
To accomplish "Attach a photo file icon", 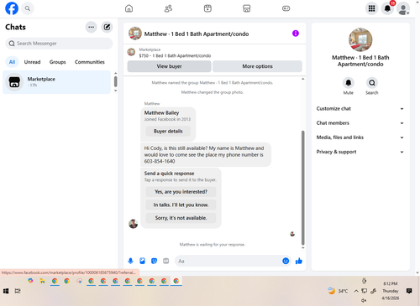I will coord(142,261).
